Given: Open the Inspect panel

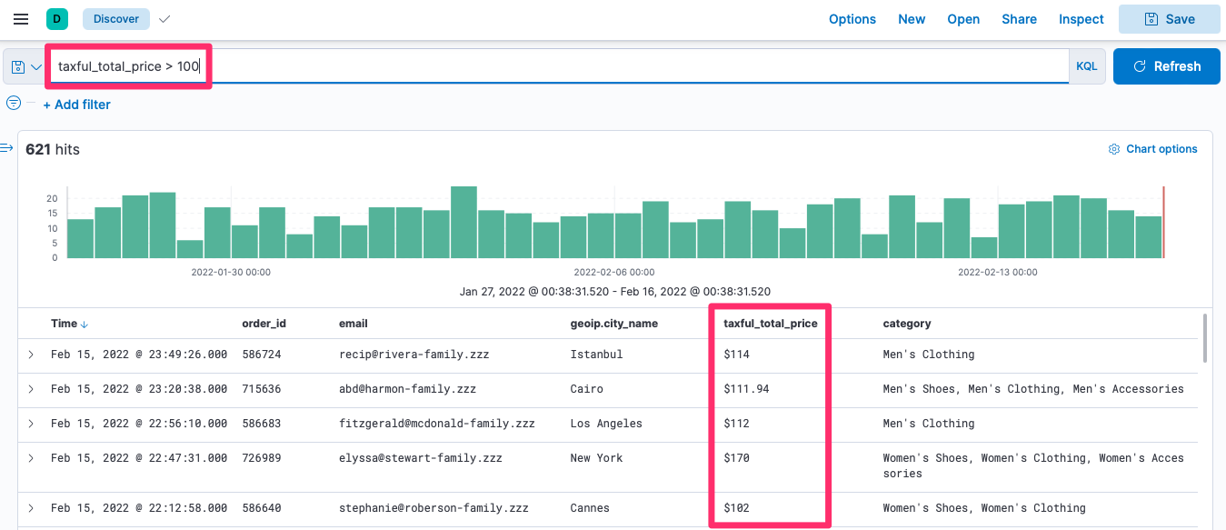Looking at the screenshot, I should pyautogui.click(x=1081, y=19).
